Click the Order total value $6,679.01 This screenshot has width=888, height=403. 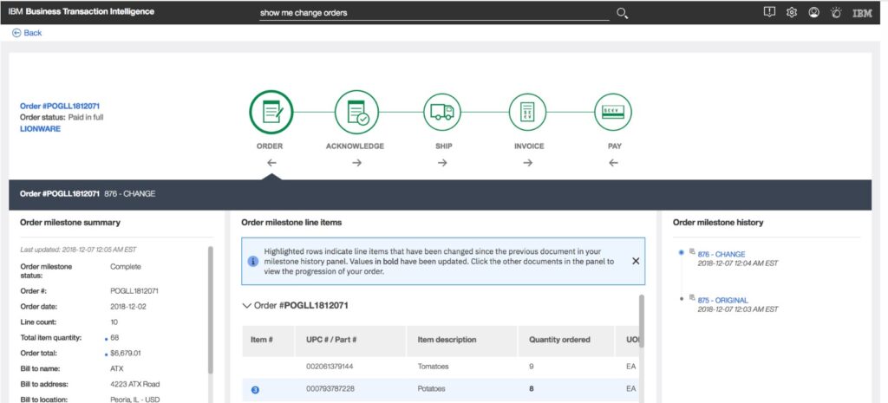click(x=125, y=354)
